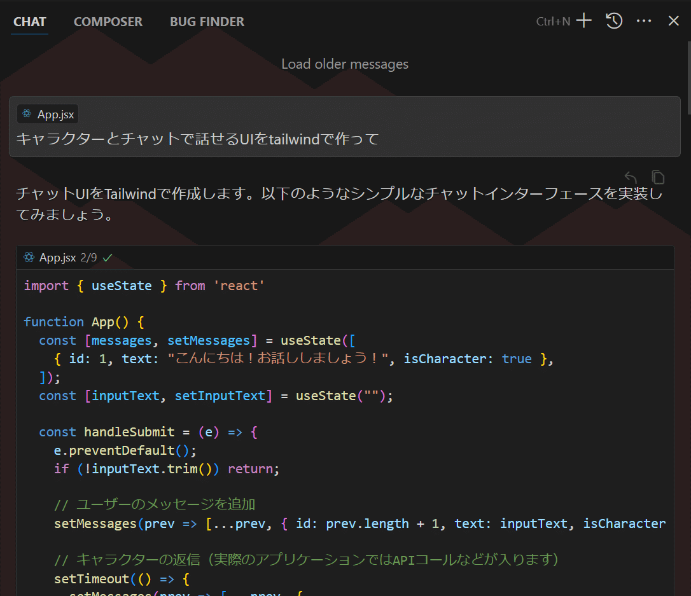691x596 pixels.
Task: Click Load older messages
Action: (x=345, y=64)
